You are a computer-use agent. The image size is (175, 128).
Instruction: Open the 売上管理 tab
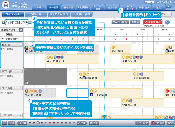point(112,8)
